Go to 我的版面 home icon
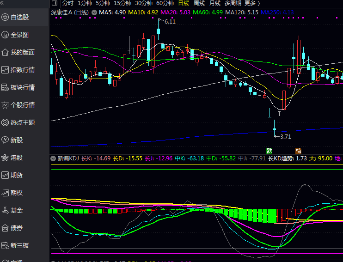This screenshot has height=262, width=343. [x=5, y=52]
